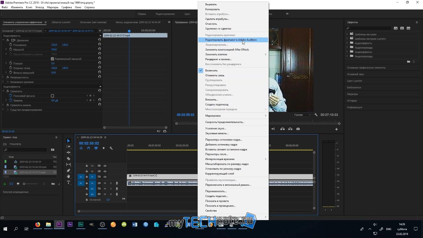Toggle visibility eye of track V2
This screenshot has width=423, height=238.
point(105,171)
